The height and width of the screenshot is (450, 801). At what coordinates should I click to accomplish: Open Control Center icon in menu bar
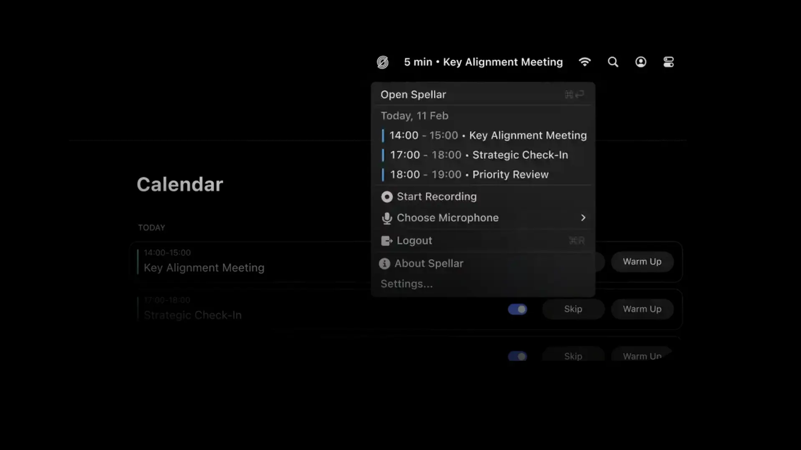668,62
